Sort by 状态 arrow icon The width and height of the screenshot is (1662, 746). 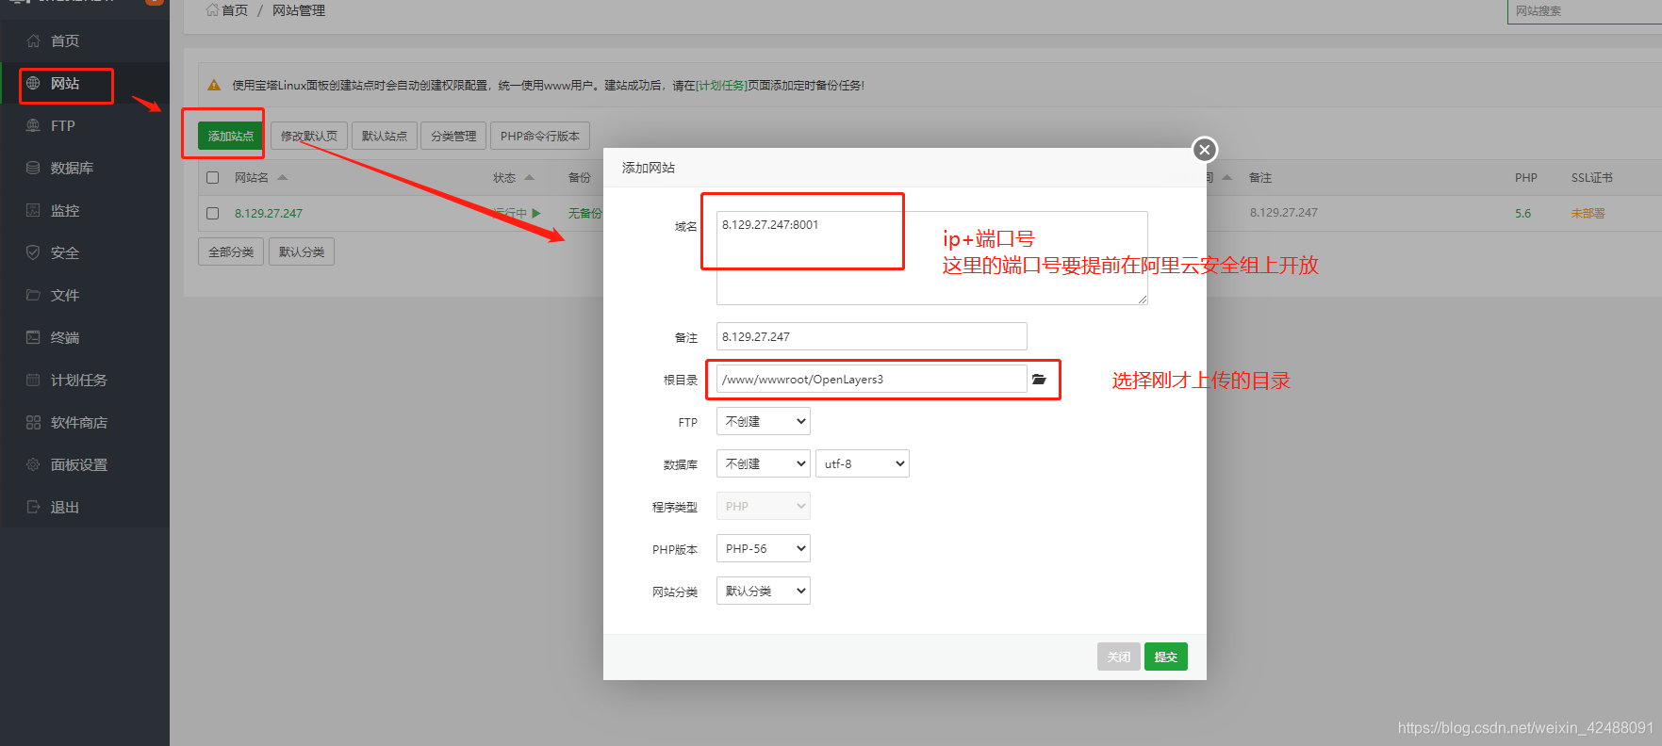[529, 177]
